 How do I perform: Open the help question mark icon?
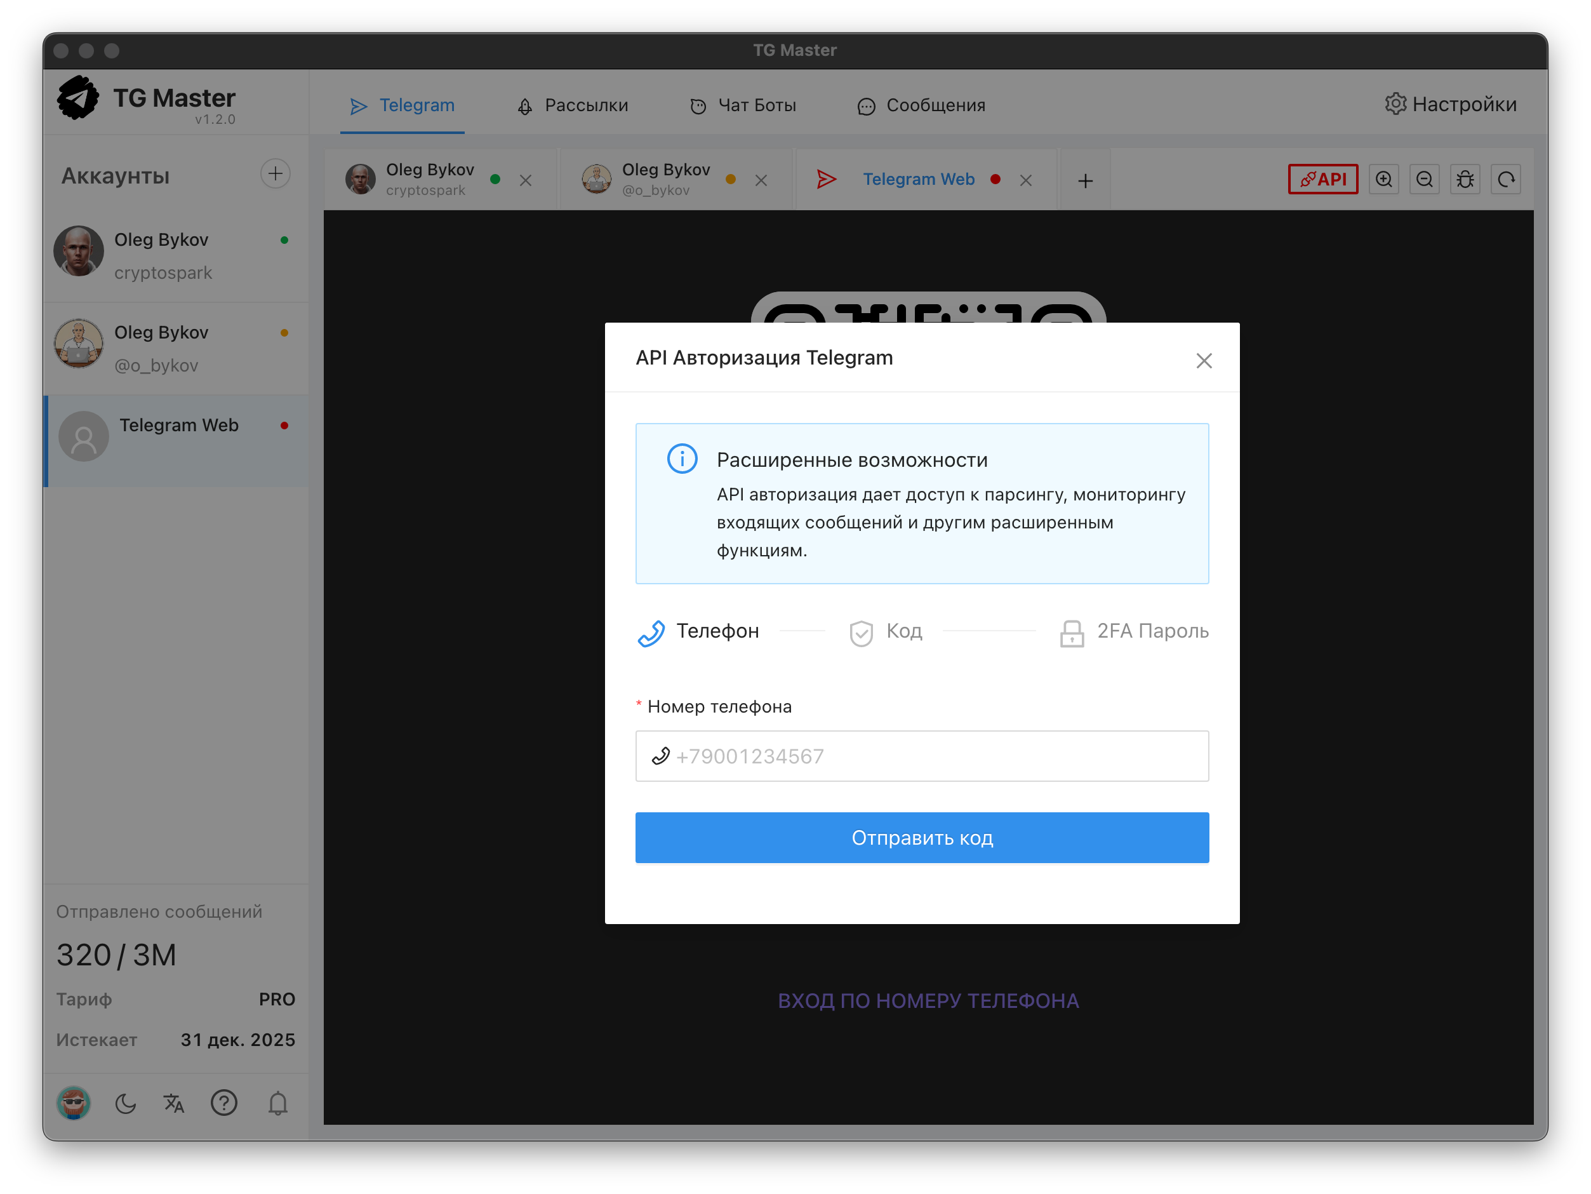[223, 1103]
